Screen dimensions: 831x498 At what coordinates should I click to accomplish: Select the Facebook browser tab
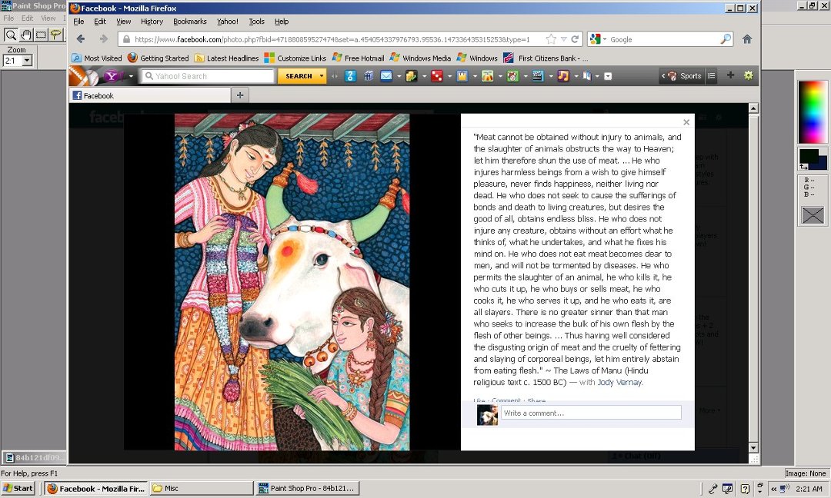click(150, 96)
